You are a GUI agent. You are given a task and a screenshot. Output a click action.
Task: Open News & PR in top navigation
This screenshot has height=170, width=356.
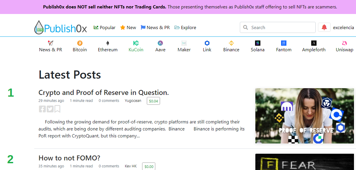(x=155, y=28)
